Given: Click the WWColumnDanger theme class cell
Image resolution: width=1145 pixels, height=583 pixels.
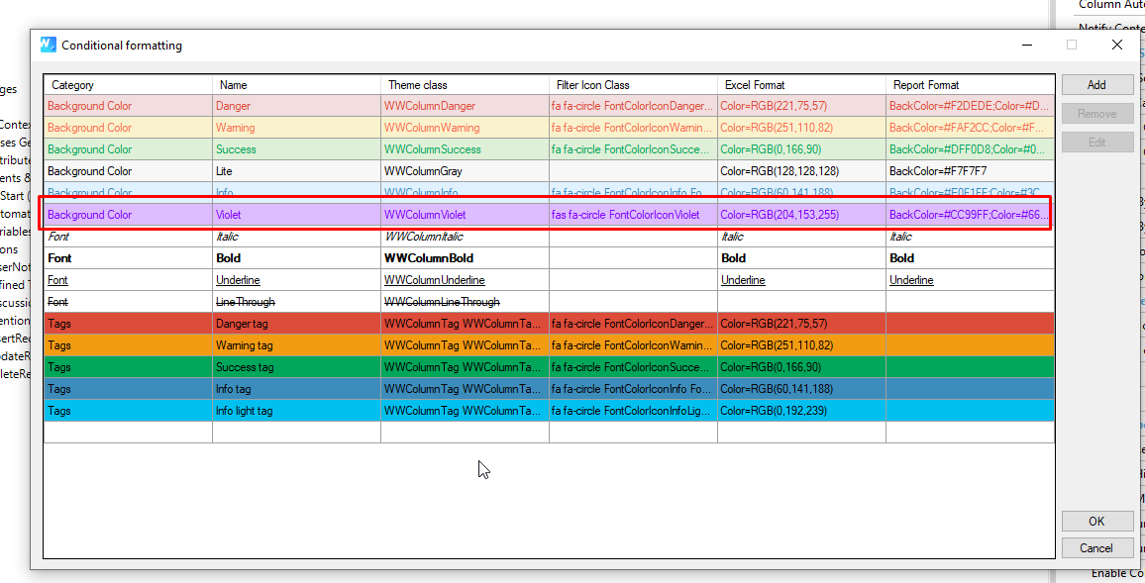Looking at the screenshot, I should click(x=465, y=106).
